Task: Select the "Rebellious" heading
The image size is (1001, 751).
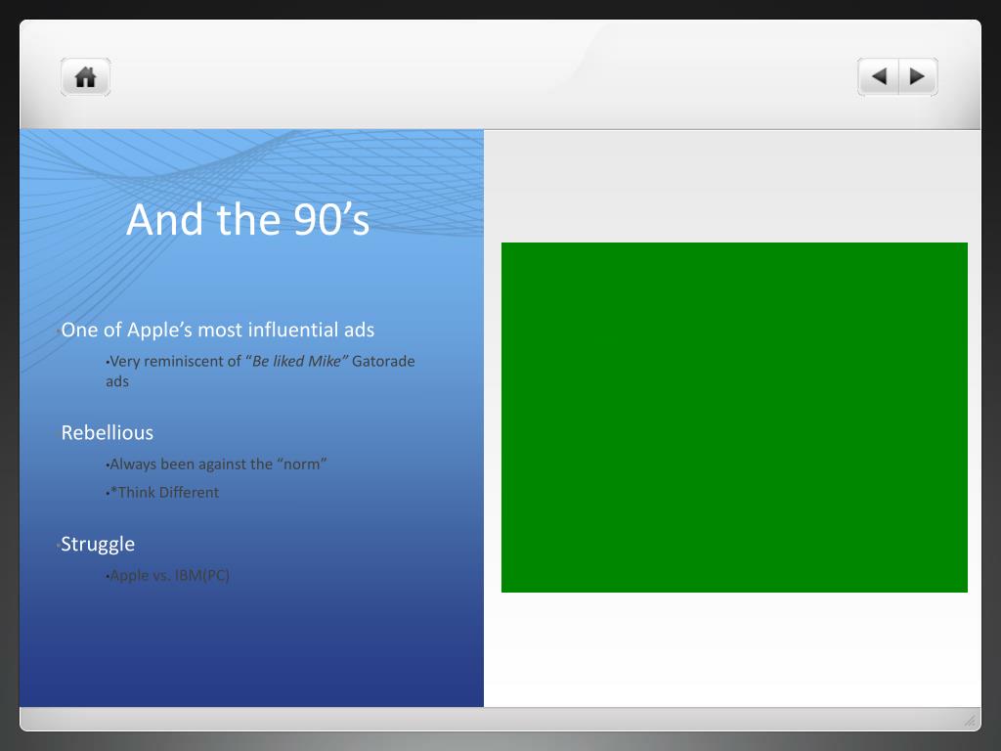Action: click(108, 432)
